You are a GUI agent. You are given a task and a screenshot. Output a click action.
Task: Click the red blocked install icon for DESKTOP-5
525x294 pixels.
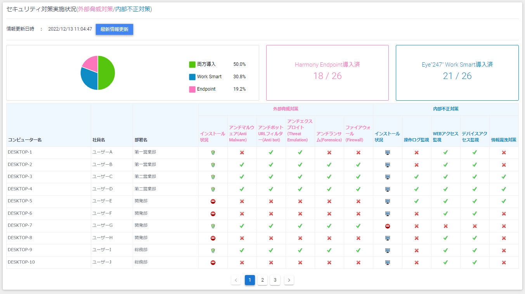click(x=213, y=201)
